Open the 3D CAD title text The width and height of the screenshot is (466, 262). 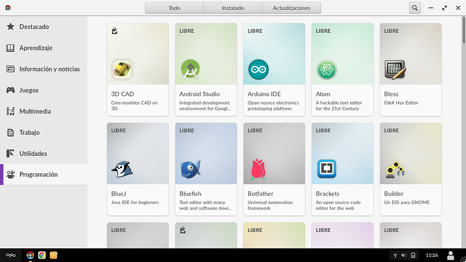122,94
